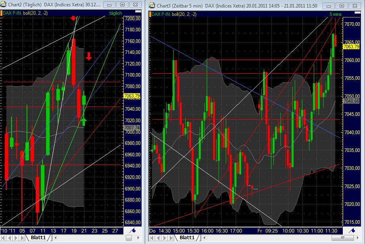Click the chart application icon in Chart2 title bar
The height and width of the screenshot is (244, 365).
(4, 4)
